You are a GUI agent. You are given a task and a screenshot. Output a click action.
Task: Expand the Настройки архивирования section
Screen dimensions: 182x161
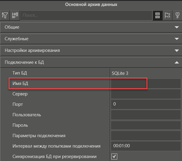pos(91,51)
